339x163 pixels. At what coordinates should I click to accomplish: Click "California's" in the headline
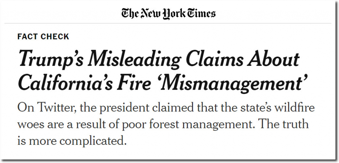point(65,82)
